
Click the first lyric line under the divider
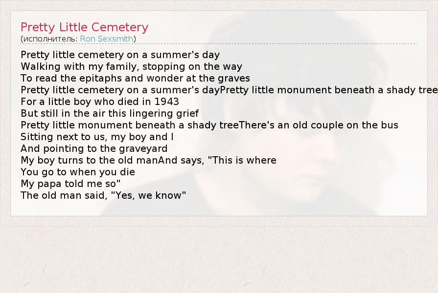point(120,55)
